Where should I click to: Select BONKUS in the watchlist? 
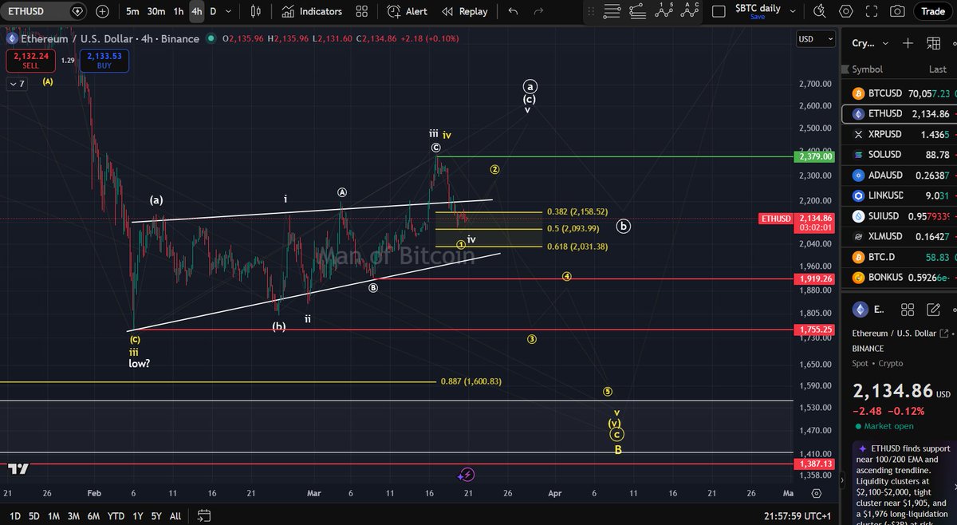coord(899,278)
